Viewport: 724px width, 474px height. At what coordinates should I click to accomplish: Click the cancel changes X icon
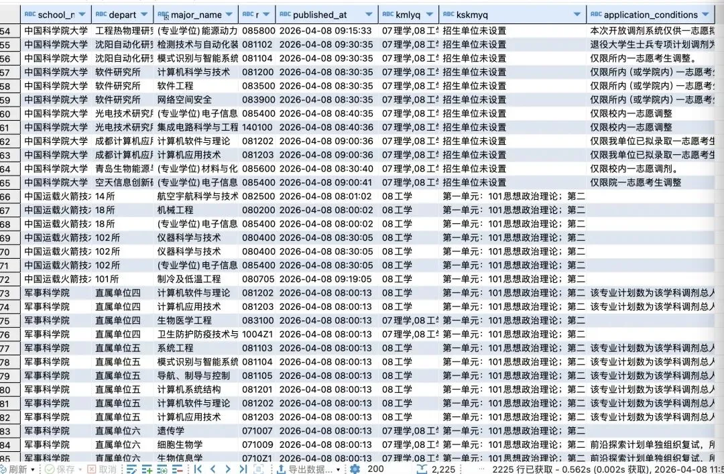(91, 469)
